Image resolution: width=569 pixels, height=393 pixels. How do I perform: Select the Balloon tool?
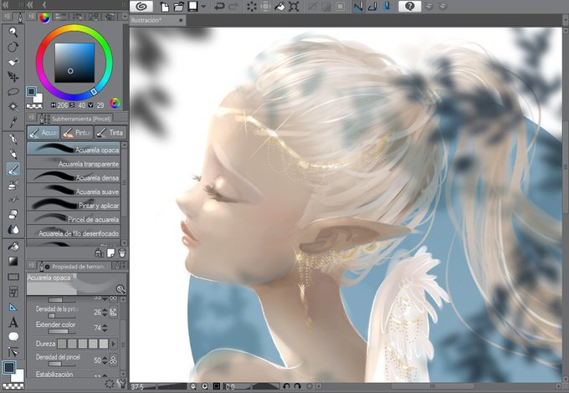[x=13, y=337]
